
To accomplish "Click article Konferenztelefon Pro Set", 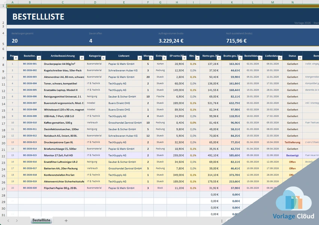I will tap(59, 175).
